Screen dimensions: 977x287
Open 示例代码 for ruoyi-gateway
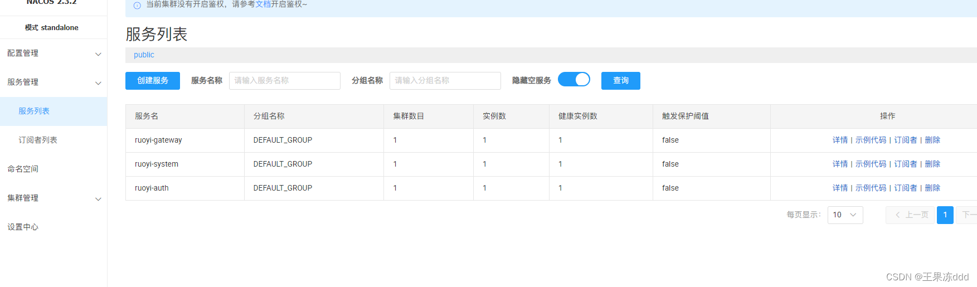pyautogui.click(x=871, y=140)
